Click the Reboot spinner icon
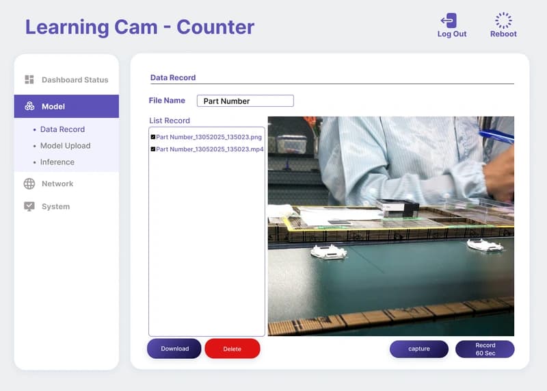 click(x=503, y=21)
